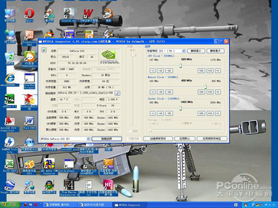Screen dimensions: 278x208
Task: Adjust the Shader Clock slider handle
Action: tap(181, 108)
